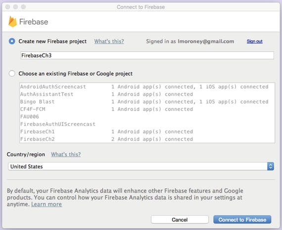The height and width of the screenshot is (230, 282).
Task: Click the Sign out link
Action: click(254, 41)
